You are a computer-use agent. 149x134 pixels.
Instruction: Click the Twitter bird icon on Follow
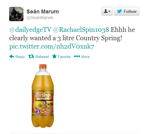pyautogui.click(x=120, y=11)
